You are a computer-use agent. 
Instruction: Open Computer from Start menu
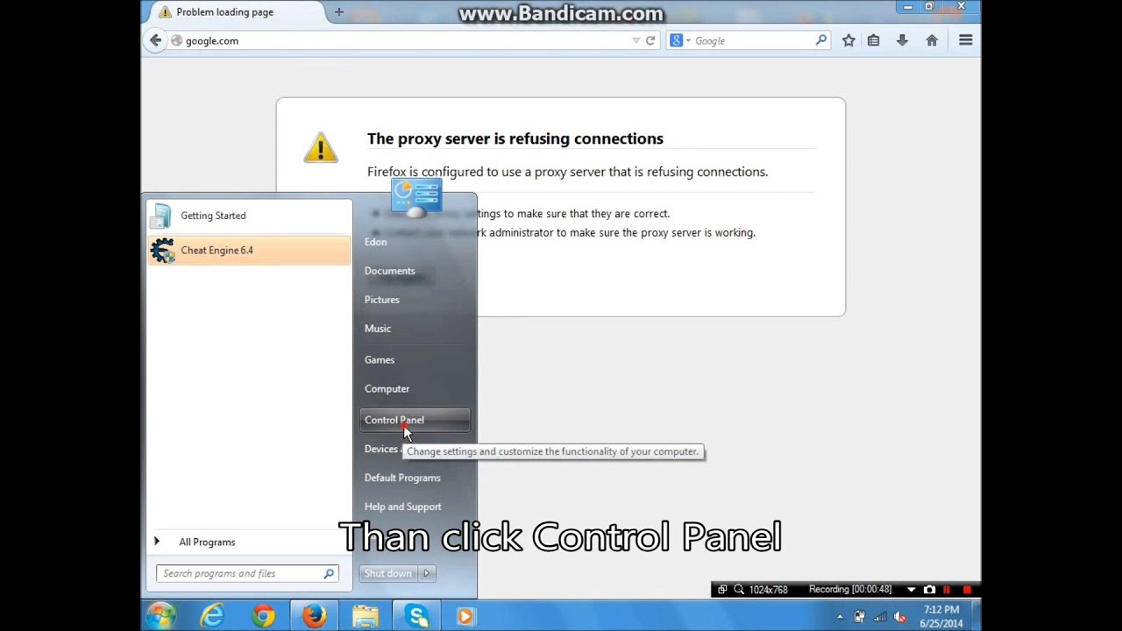tap(387, 389)
